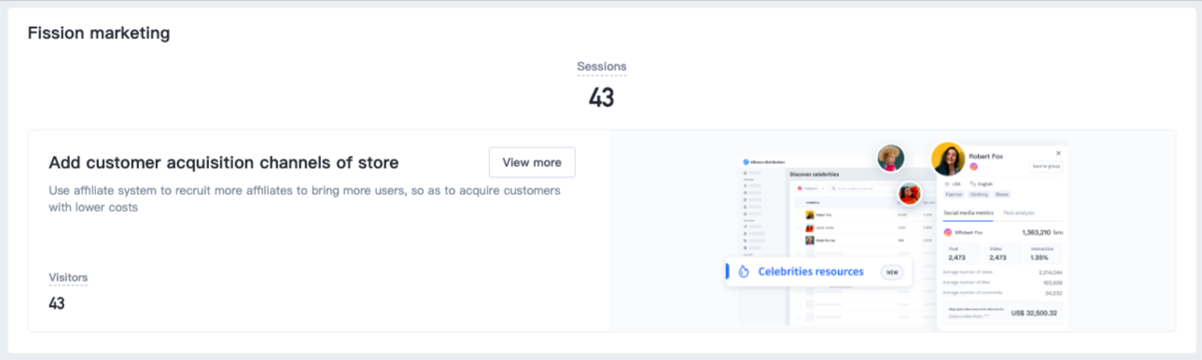Click the Sessions metric label
The height and width of the screenshot is (360, 1202).
coord(602,66)
